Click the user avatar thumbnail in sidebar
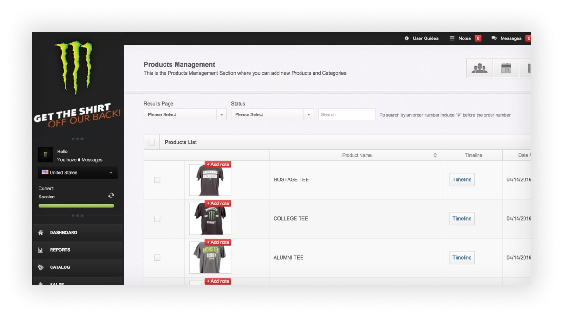563x317 pixels. point(46,155)
